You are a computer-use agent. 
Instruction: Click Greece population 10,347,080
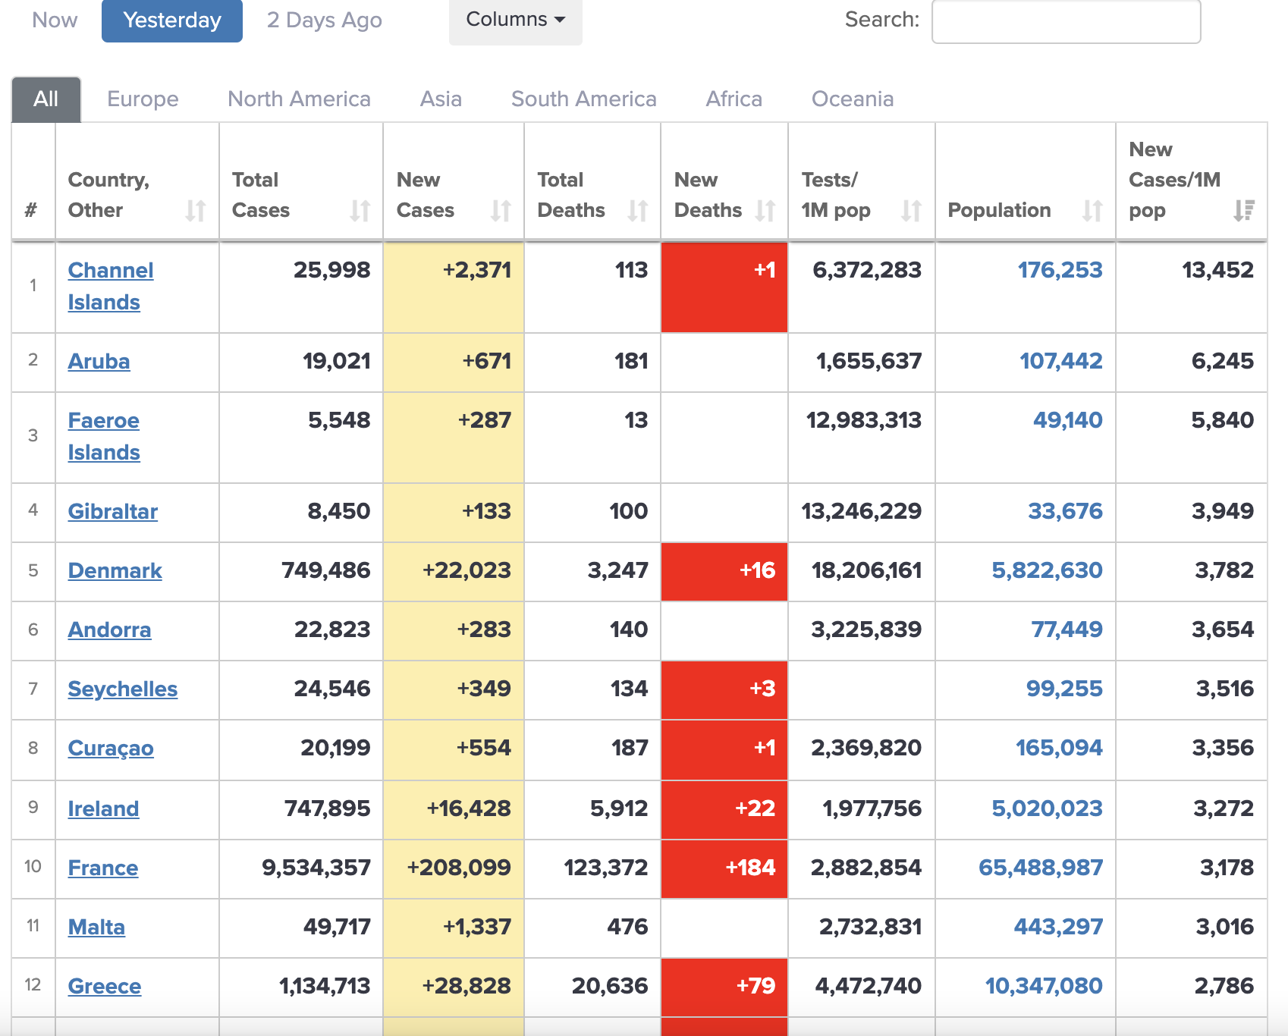1044,986
